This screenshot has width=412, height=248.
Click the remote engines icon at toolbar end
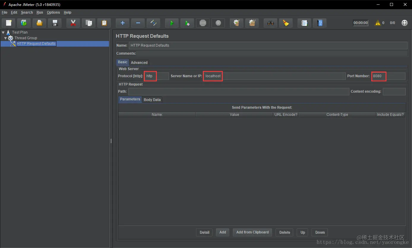click(405, 23)
